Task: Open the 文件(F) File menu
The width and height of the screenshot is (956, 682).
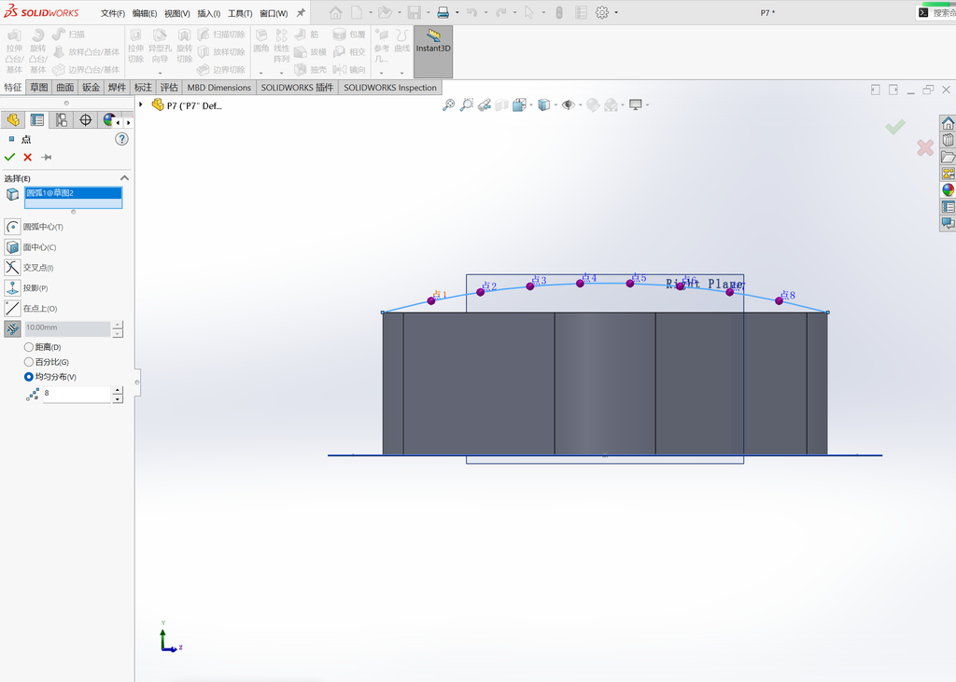Action: click(x=113, y=13)
